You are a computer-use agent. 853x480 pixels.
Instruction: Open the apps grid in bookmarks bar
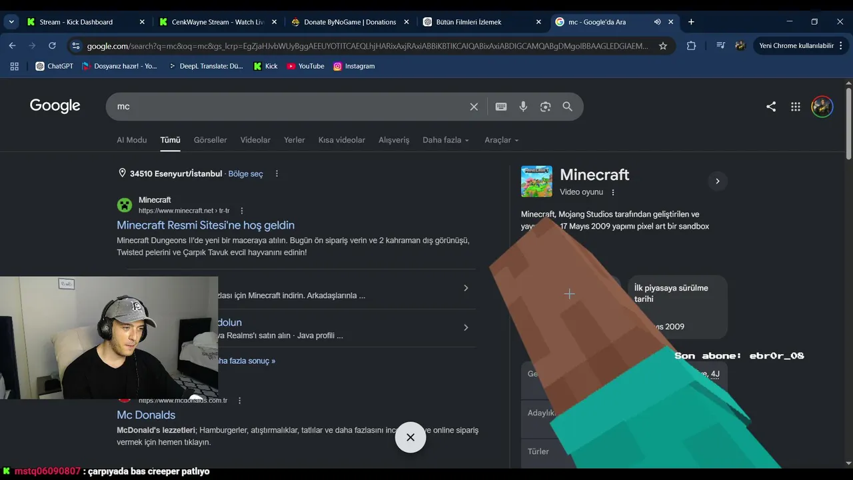click(15, 66)
